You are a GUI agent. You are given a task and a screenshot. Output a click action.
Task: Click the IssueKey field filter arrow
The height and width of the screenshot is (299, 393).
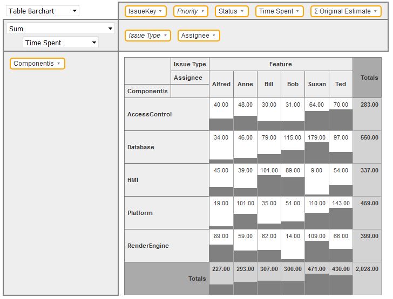tap(160, 11)
